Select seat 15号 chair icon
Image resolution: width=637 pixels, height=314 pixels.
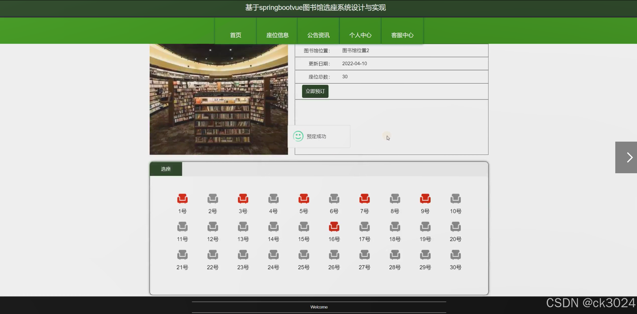point(304,227)
